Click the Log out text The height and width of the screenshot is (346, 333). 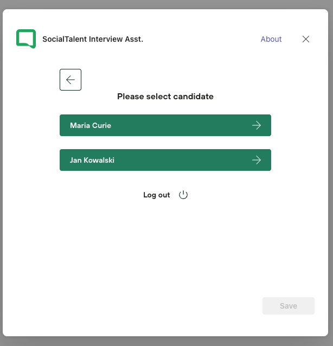click(x=157, y=195)
